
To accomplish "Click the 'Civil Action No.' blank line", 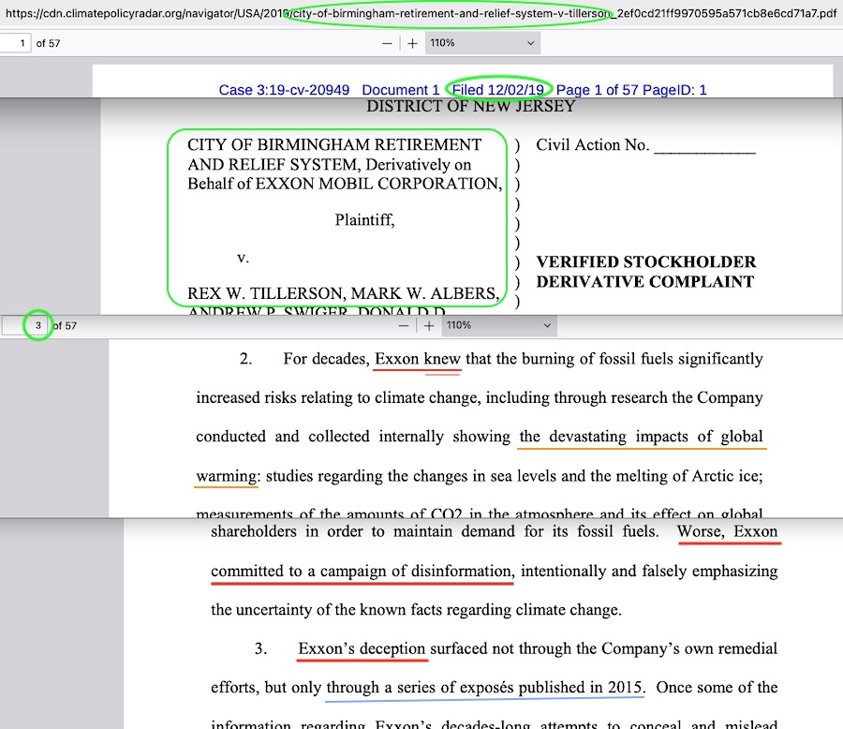I will [703, 146].
